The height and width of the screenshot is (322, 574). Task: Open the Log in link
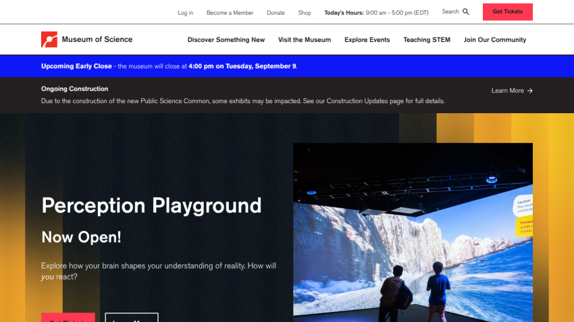click(x=185, y=13)
